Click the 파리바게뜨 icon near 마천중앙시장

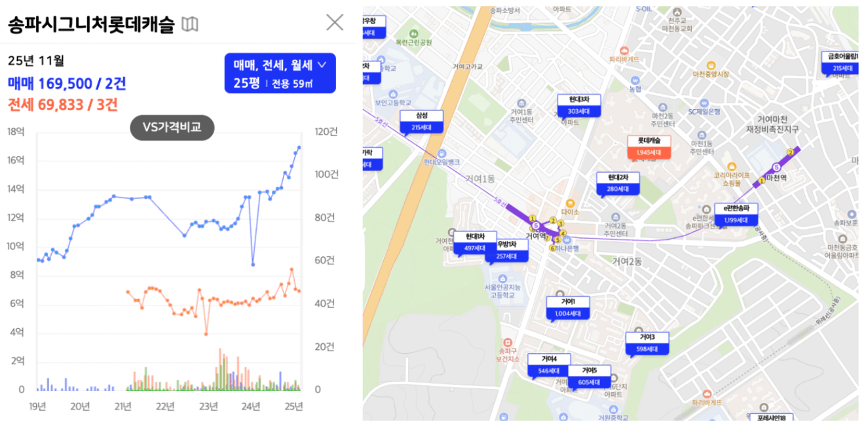point(624,50)
